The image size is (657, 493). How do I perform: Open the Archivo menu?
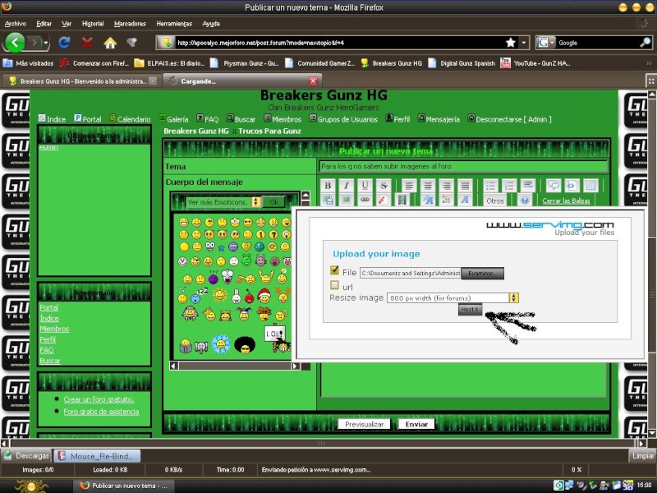click(x=15, y=24)
